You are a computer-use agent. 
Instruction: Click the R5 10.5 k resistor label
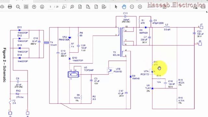click(77, 98)
